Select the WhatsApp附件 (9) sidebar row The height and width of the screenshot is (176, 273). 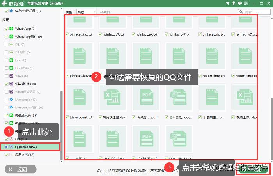pos(30,36)
